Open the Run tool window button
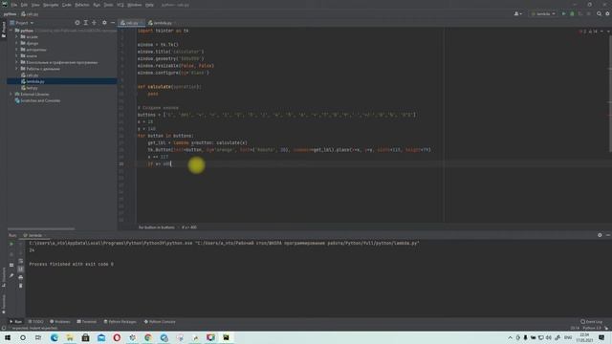The width and height of the screenshot is (612, 344). [15, 322]
